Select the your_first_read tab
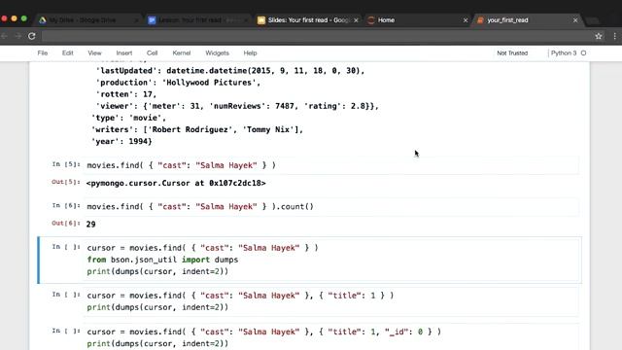The height and width of the screenshot is (350, 622). click(527, 19)
